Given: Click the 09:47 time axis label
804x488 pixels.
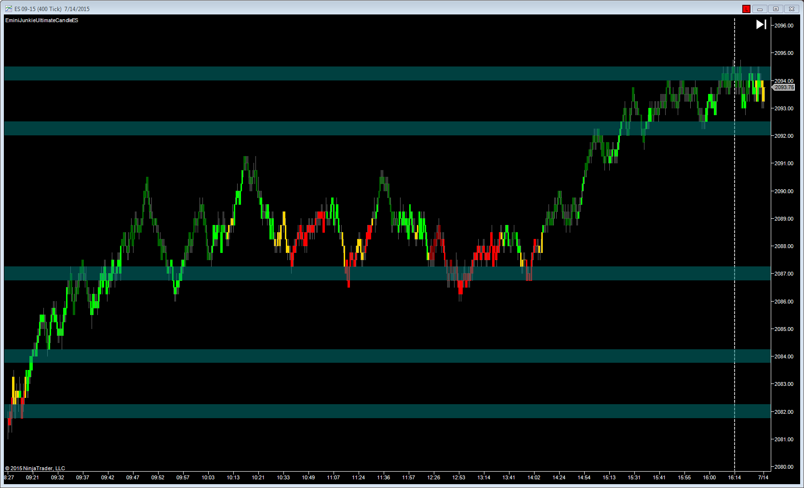Looking at the screenshot, I should click(x=133, y=477).
